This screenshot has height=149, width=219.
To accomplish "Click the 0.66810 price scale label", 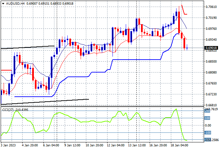I will [211, 105].
